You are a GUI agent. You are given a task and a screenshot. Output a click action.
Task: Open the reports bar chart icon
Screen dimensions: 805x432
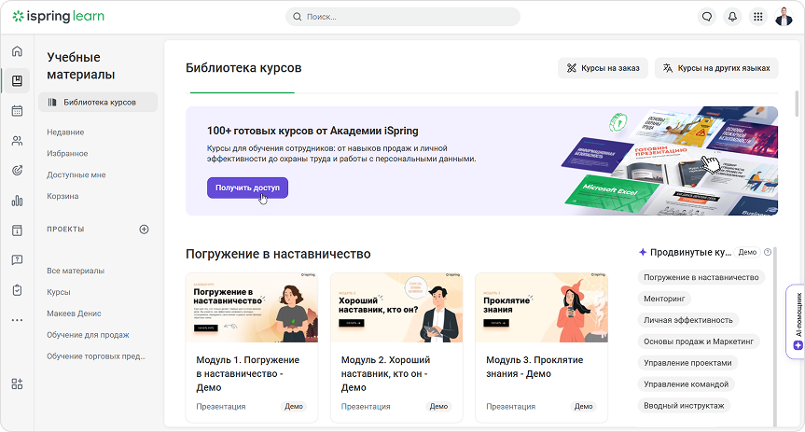pyautogui.click(x=17, y=201)
